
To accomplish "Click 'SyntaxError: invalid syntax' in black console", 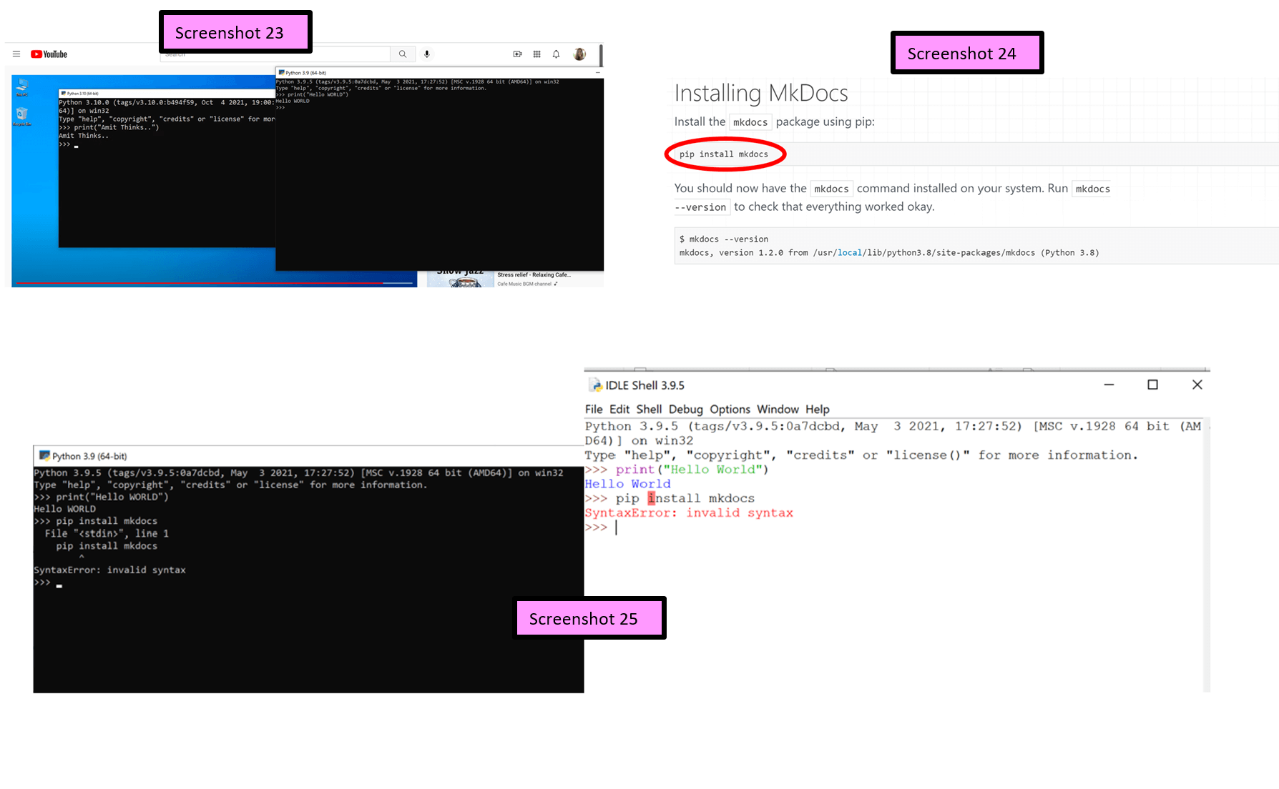I will (109, 570).
